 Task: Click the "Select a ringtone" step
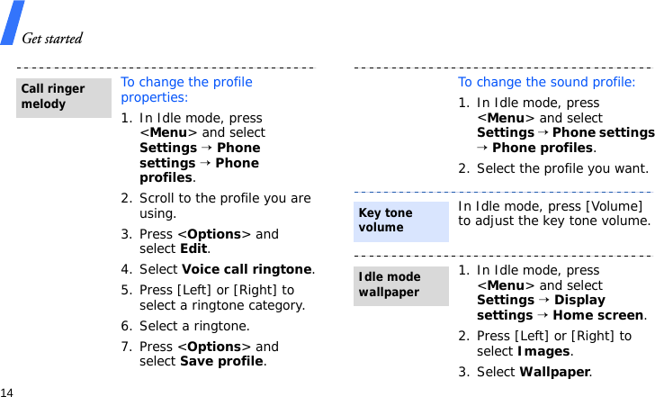point(194,326)
